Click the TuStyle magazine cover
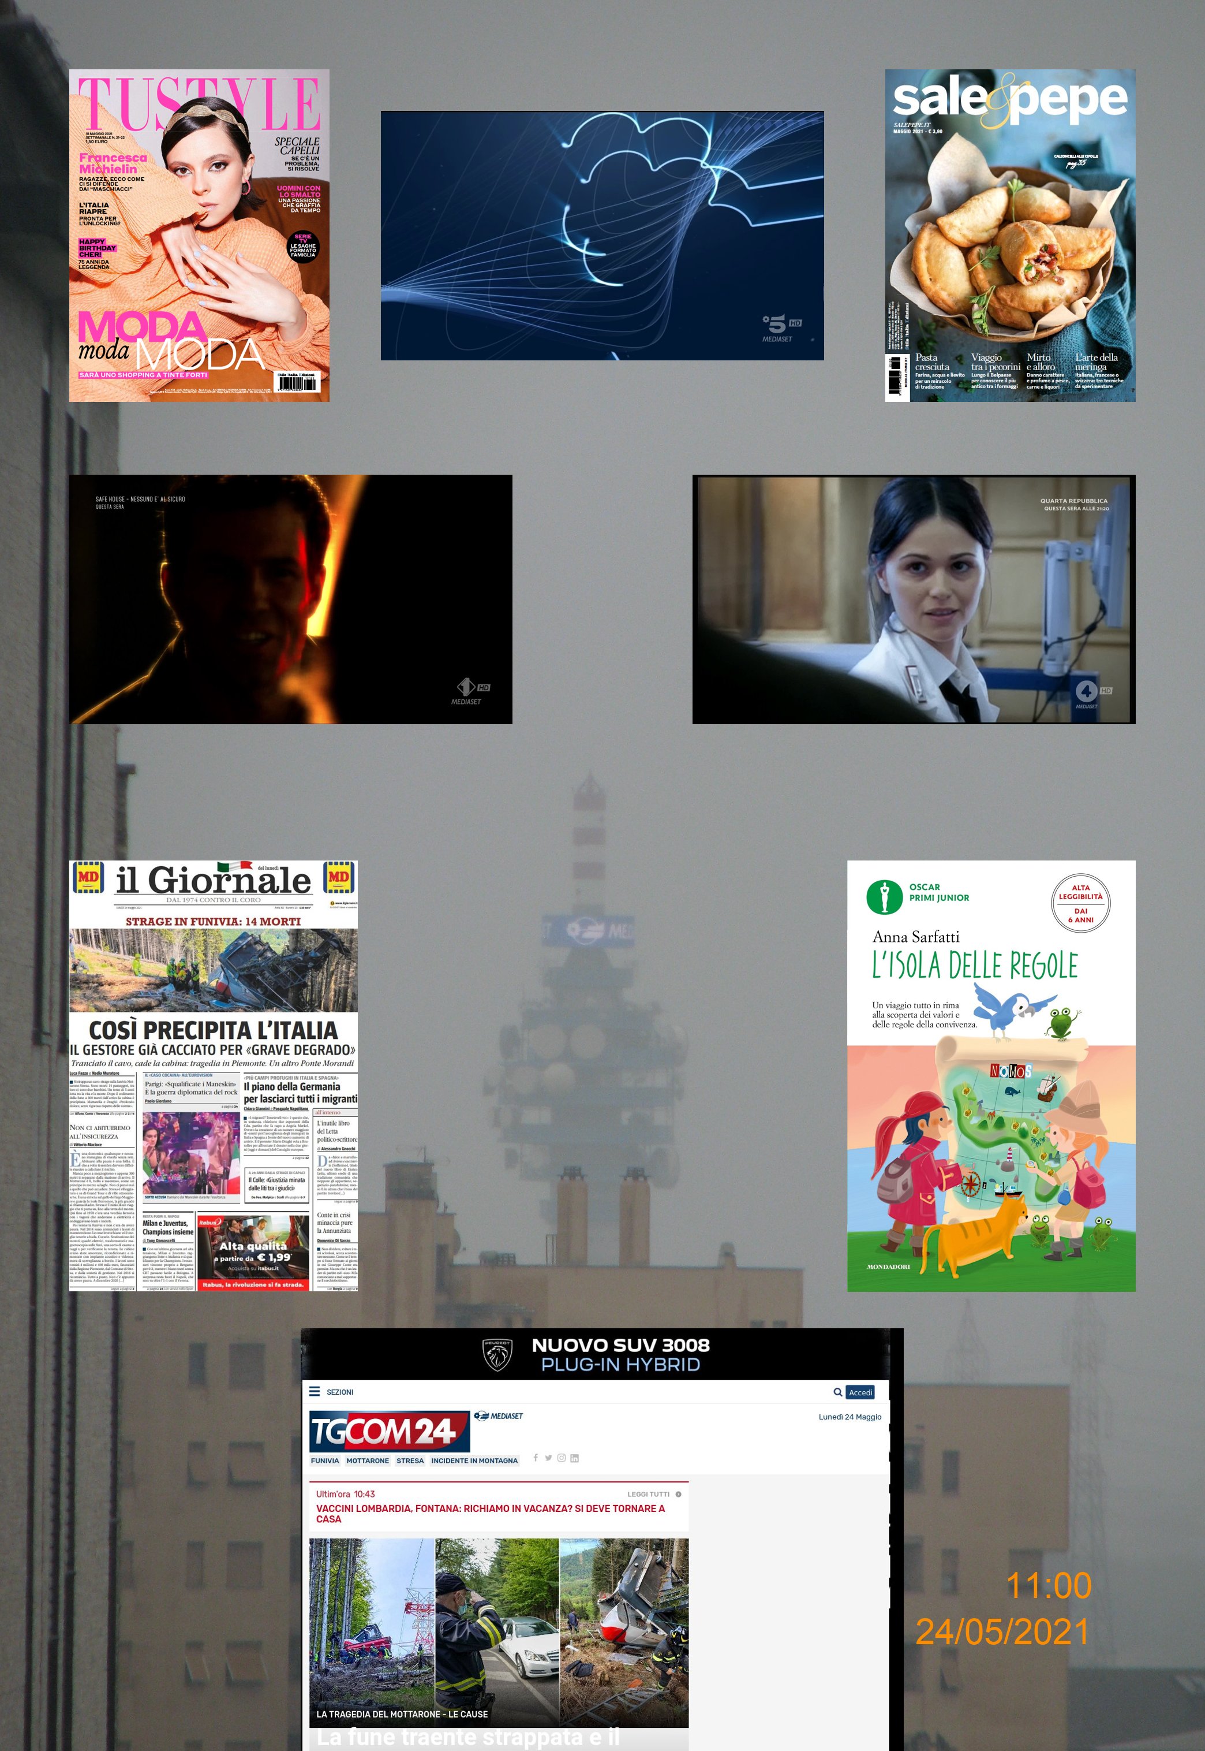The image size is (1205, 1751). (x=199, y=236)
